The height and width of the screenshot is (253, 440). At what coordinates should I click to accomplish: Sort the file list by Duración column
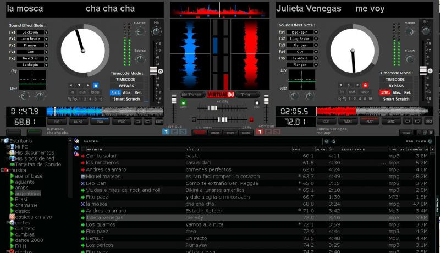click(x=327, y=149)
